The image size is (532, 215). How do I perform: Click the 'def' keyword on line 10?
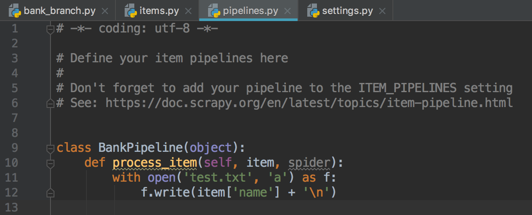pyautogui.click(x=95, y=163)
